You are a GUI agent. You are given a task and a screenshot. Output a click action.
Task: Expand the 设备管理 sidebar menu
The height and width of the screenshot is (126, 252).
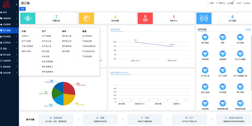coord(9,61)
